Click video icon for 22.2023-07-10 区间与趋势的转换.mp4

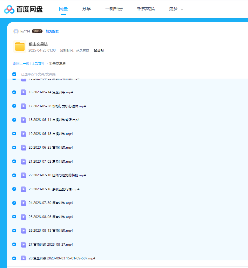(23, 175)
